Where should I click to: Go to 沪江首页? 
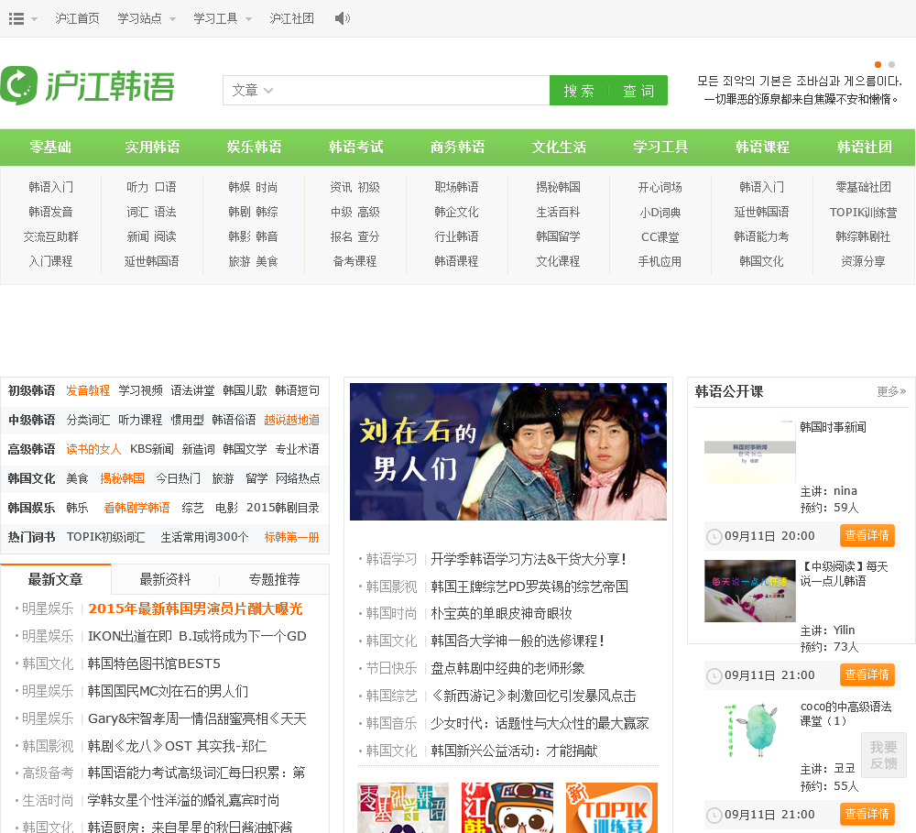77,18
